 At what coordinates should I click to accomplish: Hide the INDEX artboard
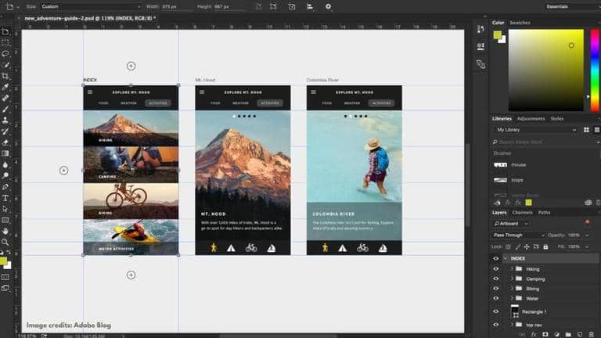click(495, 258)
